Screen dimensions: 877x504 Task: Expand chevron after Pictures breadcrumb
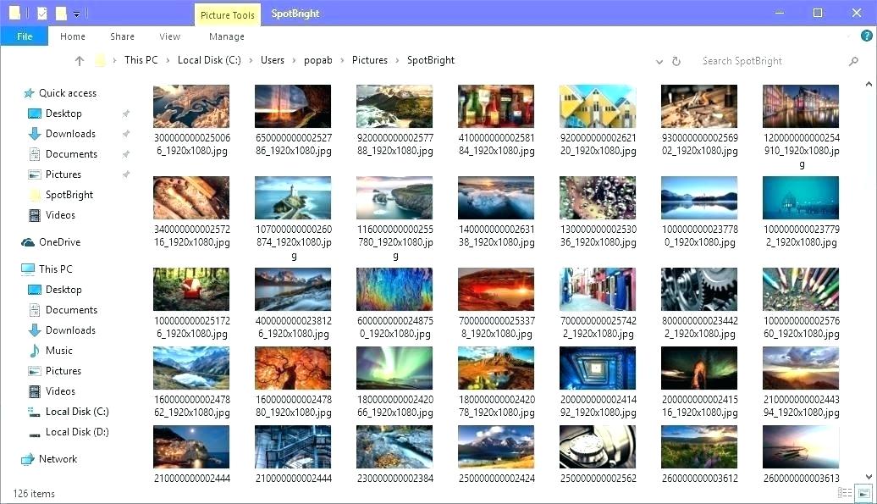(x=398, y=60)
